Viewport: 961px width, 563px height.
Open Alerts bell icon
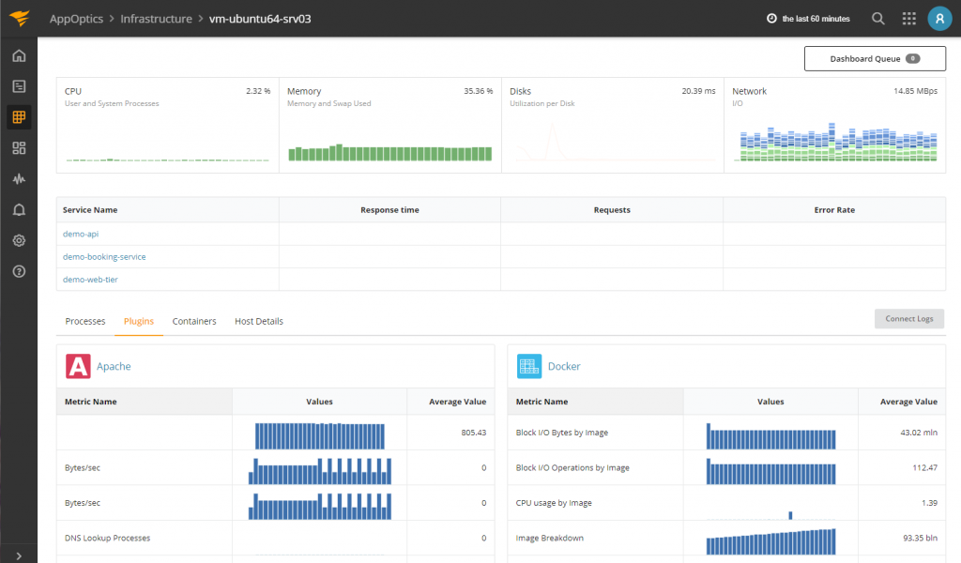[x=19, y=210]
